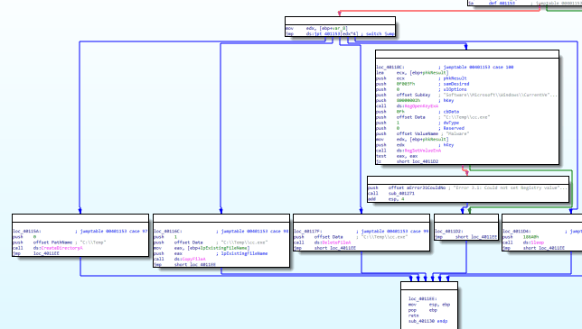Click the ds:RegSetValueExA call
Viewport: 582px width, 329px height.
[418, 151]
